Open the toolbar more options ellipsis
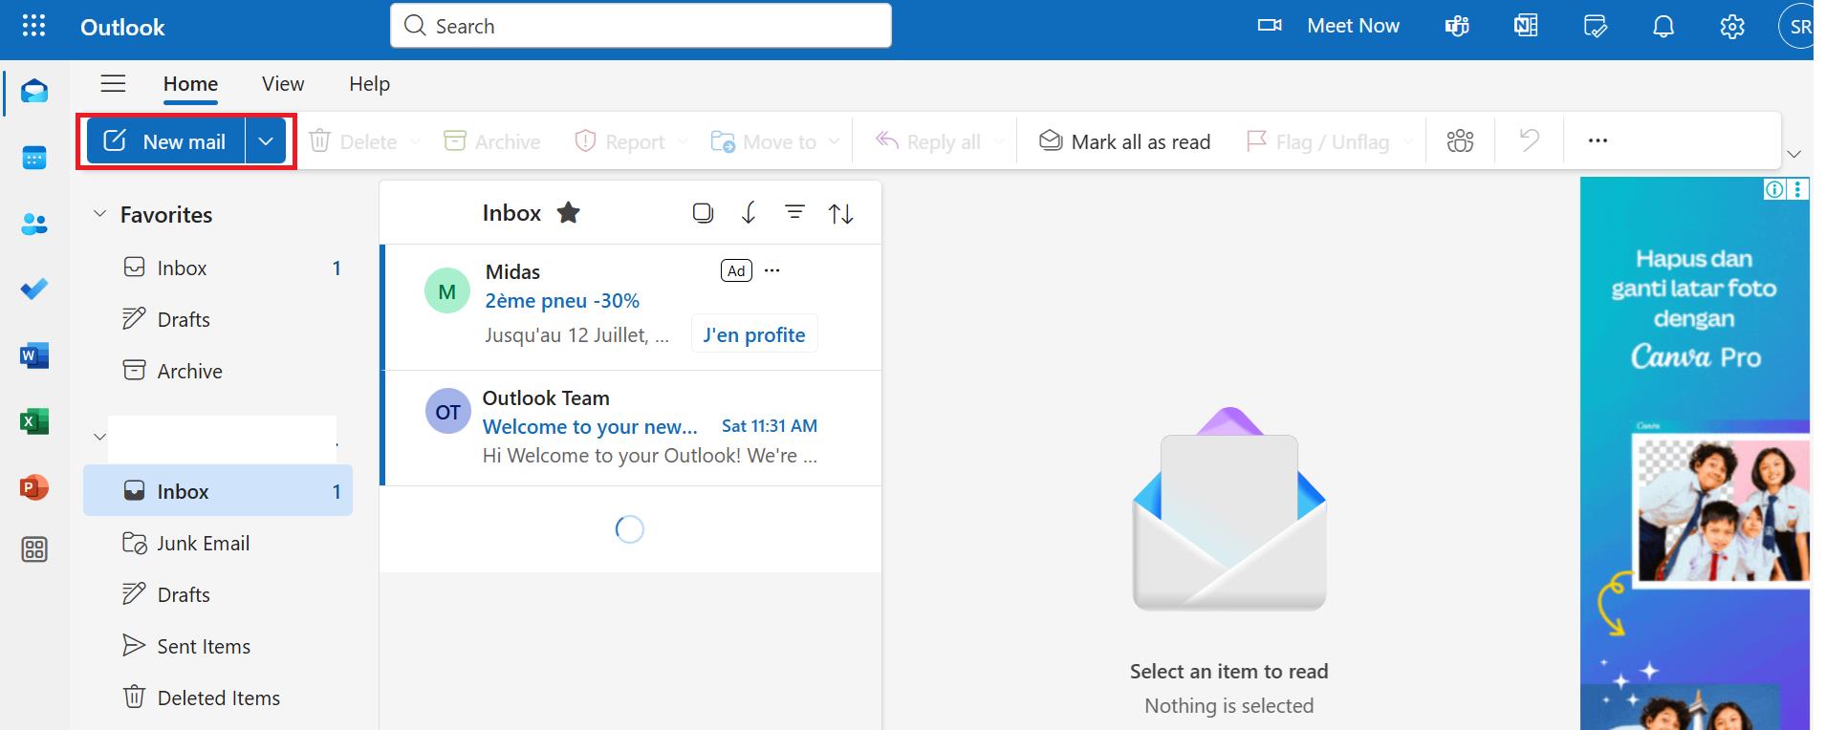1825x730 pixels. coord(1597,141)
